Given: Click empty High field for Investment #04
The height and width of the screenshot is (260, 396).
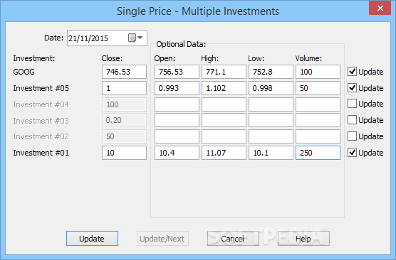Looking at the screenshot, I should [224, 104].
